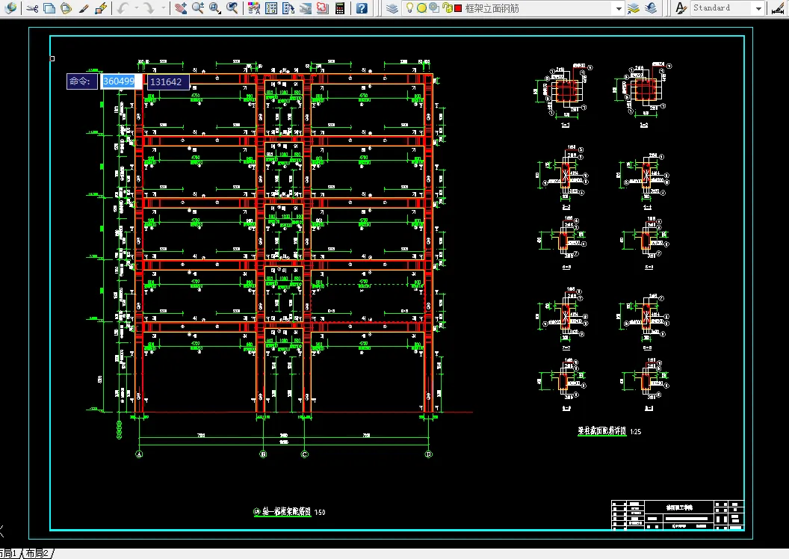The image size is (789, 559).
Task: Toggle layer freeze sun icon
Action: [421, 8]
